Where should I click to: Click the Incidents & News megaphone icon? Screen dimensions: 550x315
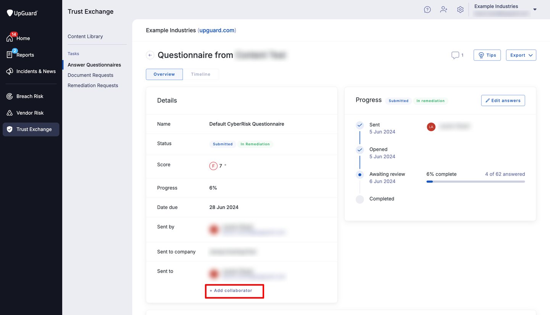point(10,71)
